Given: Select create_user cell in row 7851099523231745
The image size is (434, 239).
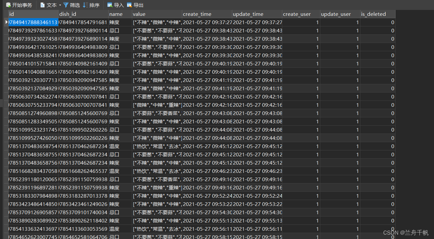Looking at the screenshot, I should [301, 130].
